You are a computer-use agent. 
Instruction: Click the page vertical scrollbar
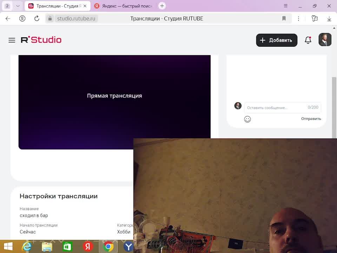[x=334, y=108]
